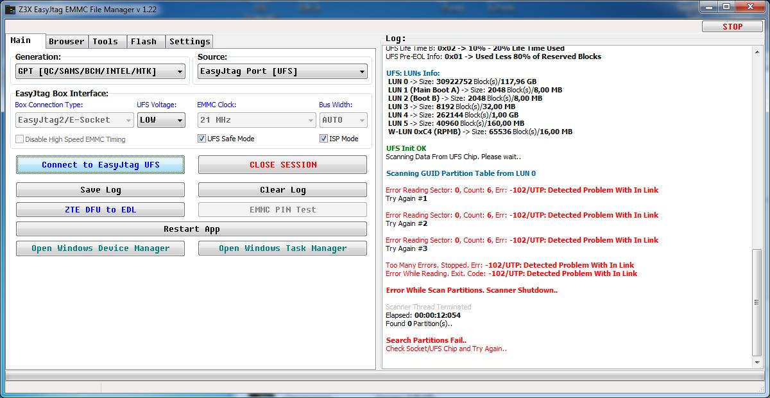The width and height of the screenshot is (770, 398).
Task: Open Windows Device Manager
Action: point(100,248)
